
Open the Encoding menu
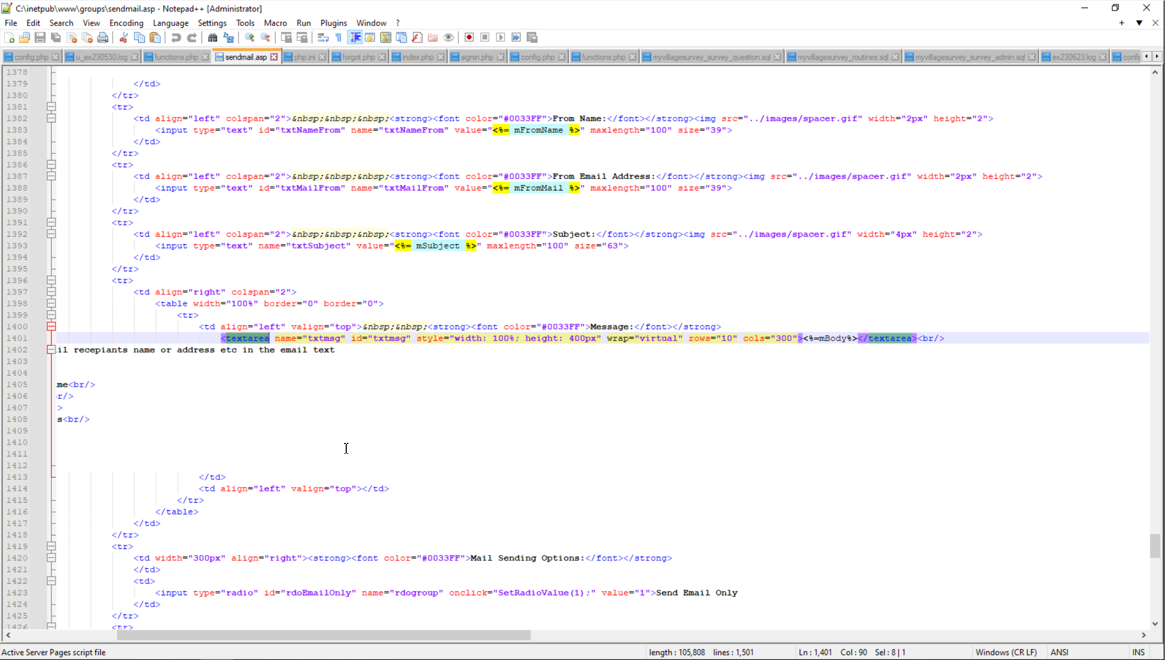pyautogui.click(x=126, y=23)
